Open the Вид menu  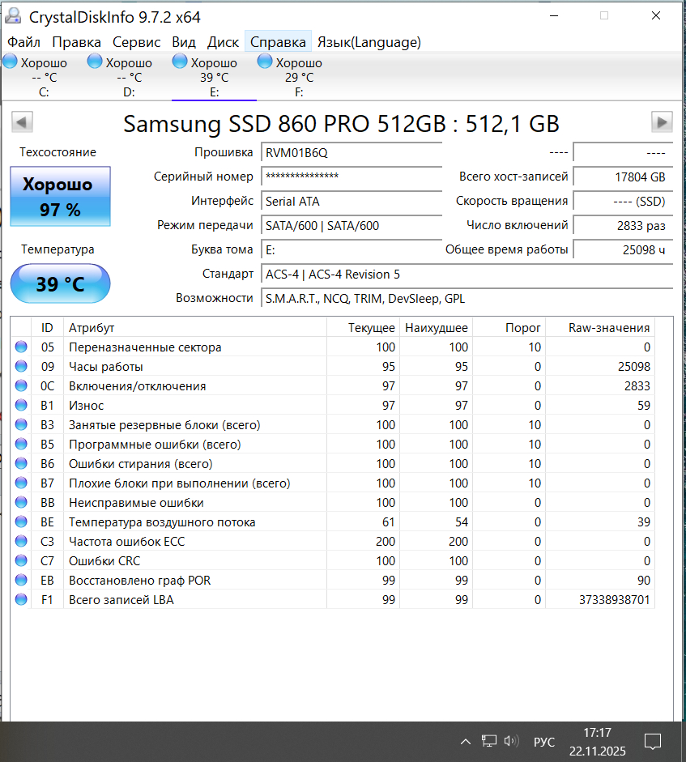pos(184,42)
